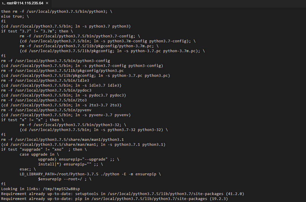Click the empty tab bar area
The width and height of the screenshot is (306, 202).
click(x=174, y=3)
